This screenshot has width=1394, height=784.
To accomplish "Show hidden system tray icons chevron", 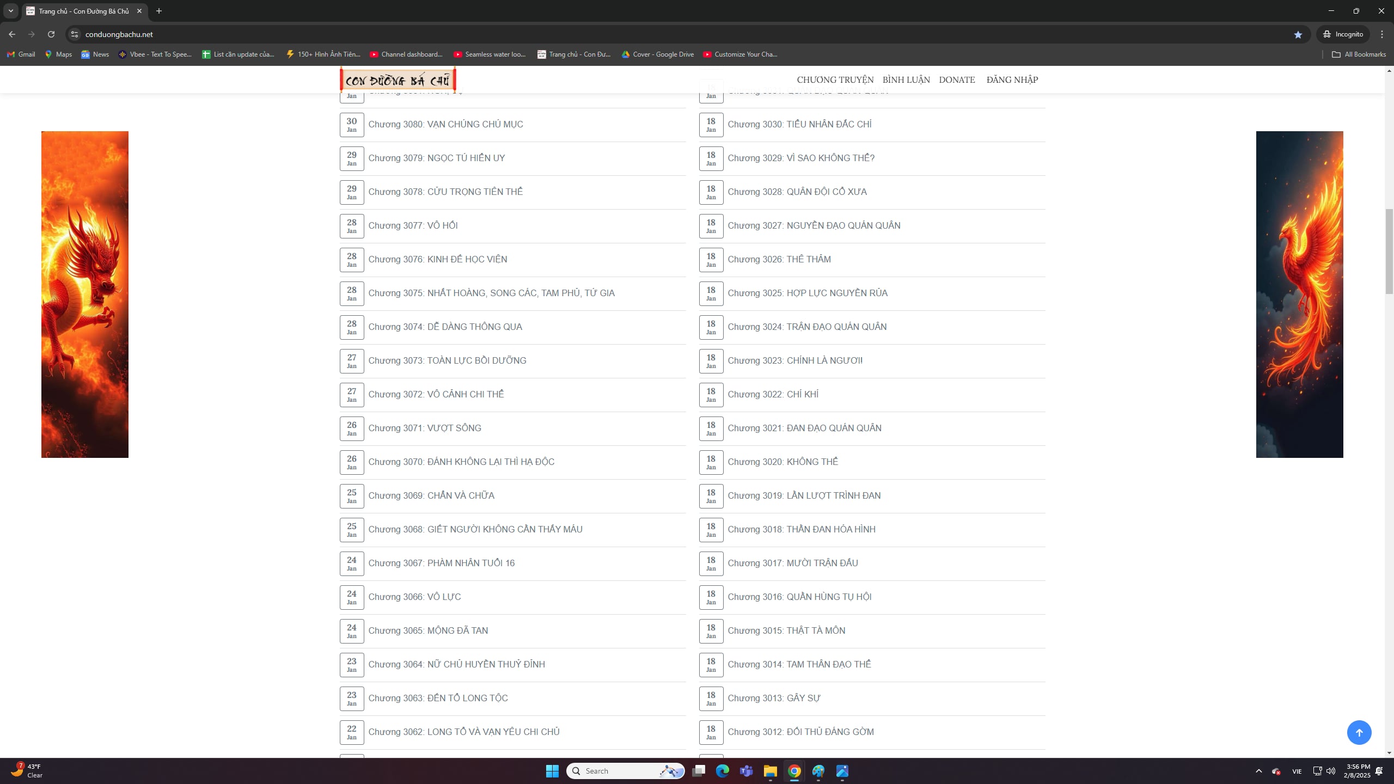I will (x=1258, y=771).
